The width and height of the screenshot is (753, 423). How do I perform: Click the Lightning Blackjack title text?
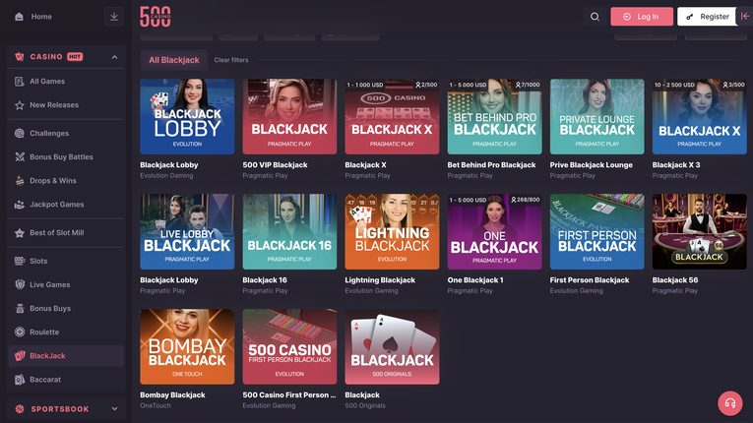pyautogui.click(x=380, y=280)
